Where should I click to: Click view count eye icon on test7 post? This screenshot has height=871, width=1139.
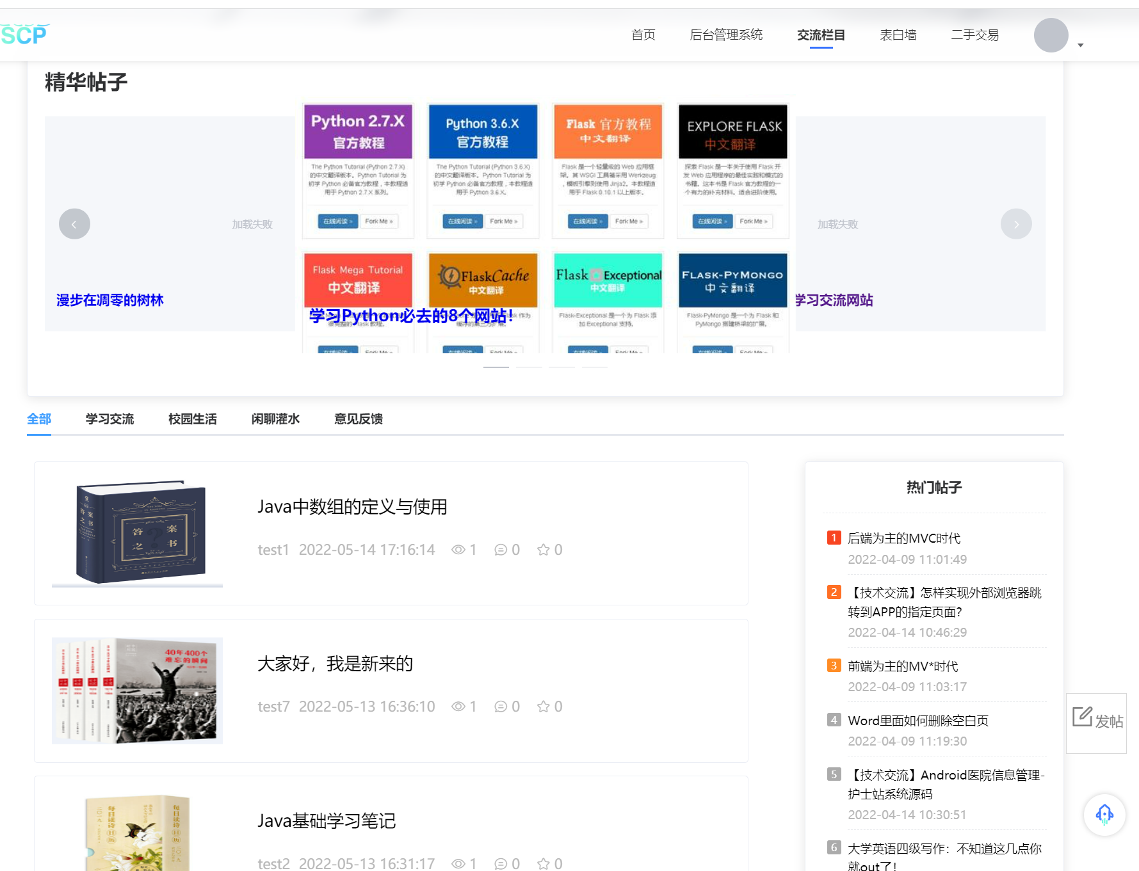[x=458, y=707]
